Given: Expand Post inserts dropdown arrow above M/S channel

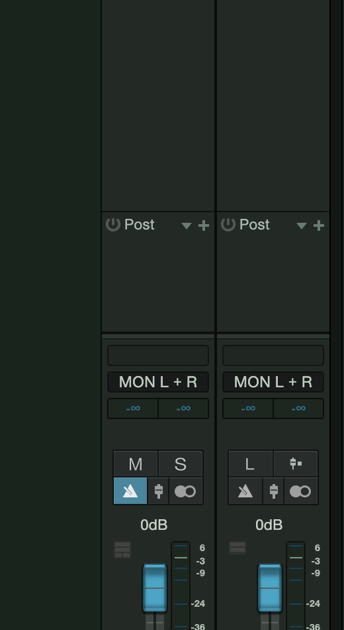Looking at the screenshot, I should (x=187, y=225).
